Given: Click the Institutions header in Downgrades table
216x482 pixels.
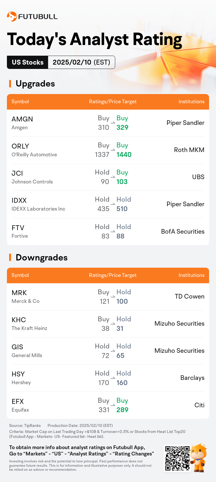Looking at the screenshot, I should (x=192, y=275).
